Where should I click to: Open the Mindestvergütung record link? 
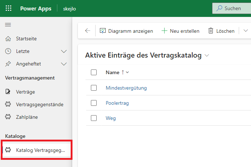pos(126,88)
